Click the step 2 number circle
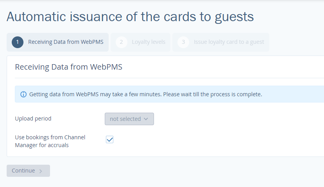324x187 pixels. click(x=122, y=42)
